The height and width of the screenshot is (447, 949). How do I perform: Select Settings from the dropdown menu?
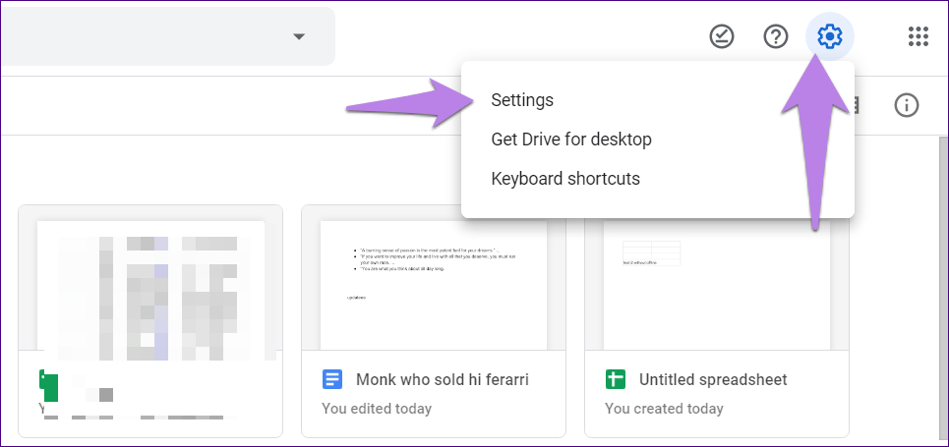click(x=522, y=100)
